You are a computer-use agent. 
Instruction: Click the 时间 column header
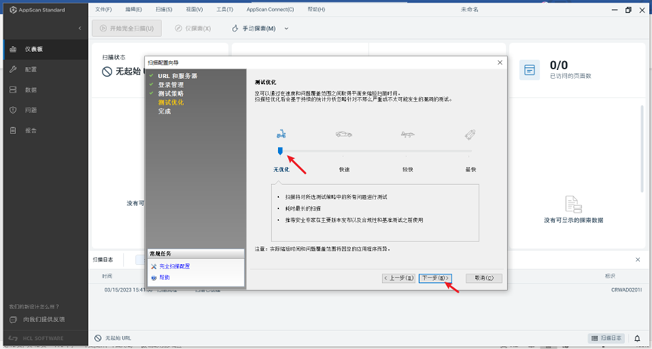(x=107, y=276)
